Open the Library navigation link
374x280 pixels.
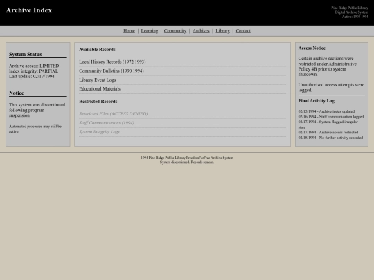[x=222, y=31]
